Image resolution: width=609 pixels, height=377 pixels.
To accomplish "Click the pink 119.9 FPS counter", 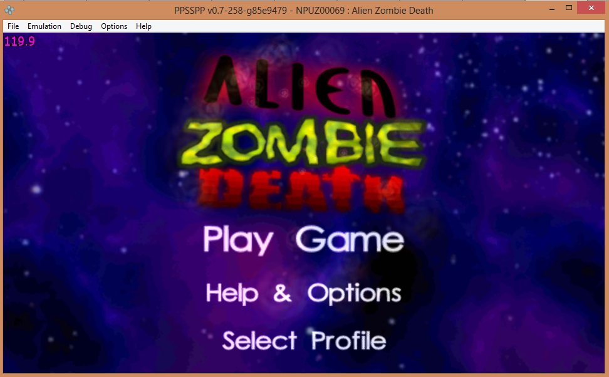I will click(19, 42).
